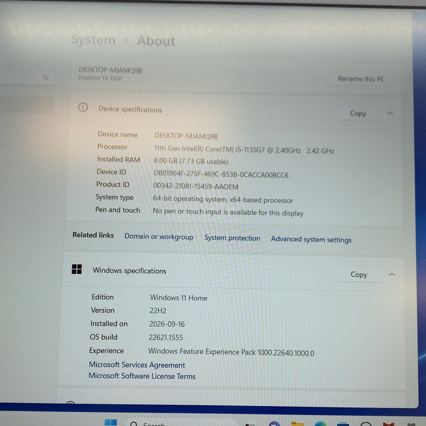Click the Inspiron 15 3520 model text
Screen dimensions: 426x426
coord(100,78)
